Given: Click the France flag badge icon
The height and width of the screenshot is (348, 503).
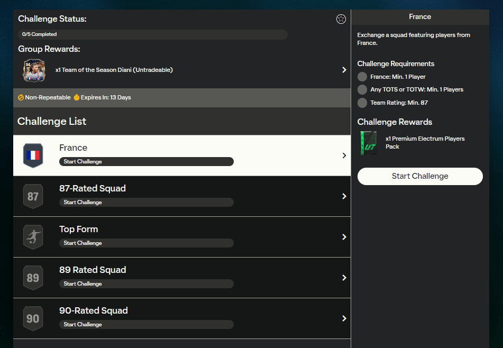Looking at the screenshot, I should point(33,155).
